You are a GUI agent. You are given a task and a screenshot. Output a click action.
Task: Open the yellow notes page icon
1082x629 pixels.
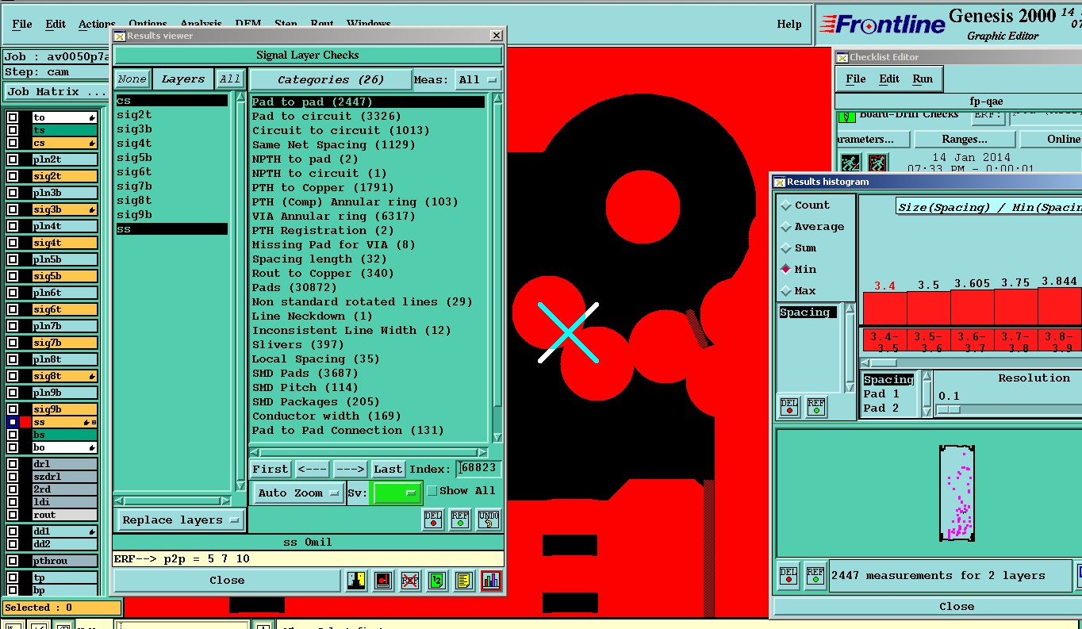pyautogui.click(x=464, y=581)
